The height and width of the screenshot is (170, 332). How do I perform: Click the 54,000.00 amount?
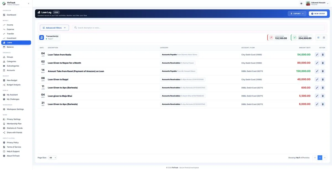(304, 55)
